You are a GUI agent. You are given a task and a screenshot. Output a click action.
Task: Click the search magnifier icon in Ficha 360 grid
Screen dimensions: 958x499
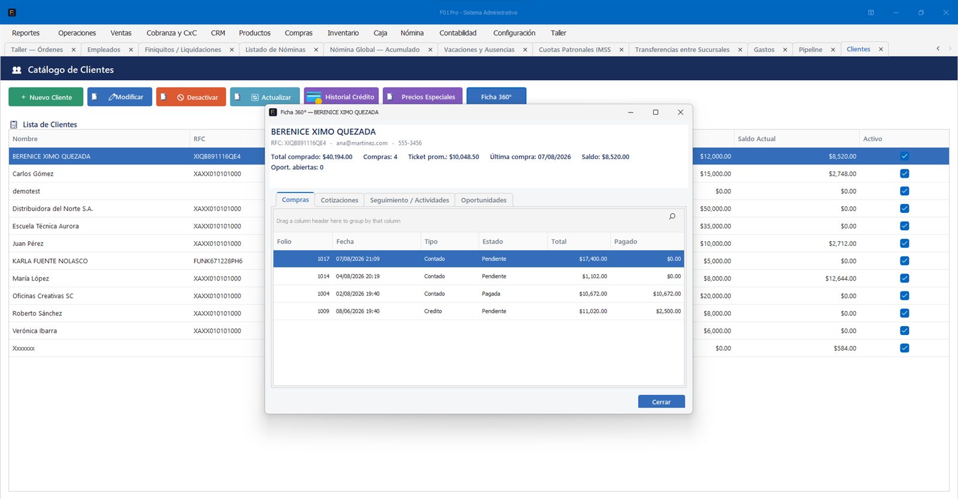tap(672, 217)
